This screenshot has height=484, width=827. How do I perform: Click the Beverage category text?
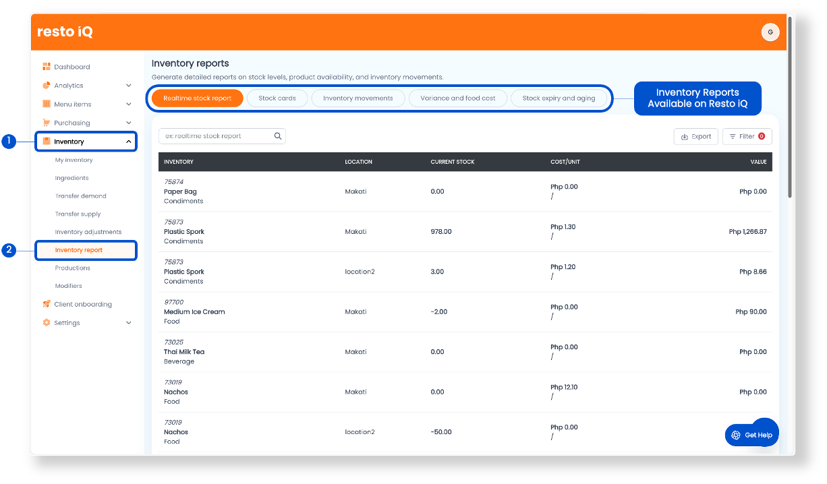[x=179, y=361]
